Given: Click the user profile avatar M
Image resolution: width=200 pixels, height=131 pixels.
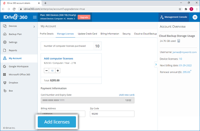Looking at the screenshot, I should [x=195, y=17].
